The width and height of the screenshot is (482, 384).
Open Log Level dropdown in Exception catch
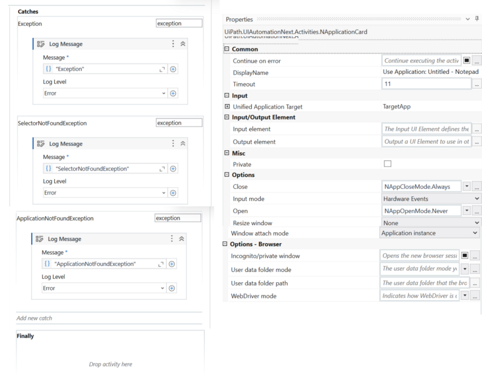pos(105,93)
